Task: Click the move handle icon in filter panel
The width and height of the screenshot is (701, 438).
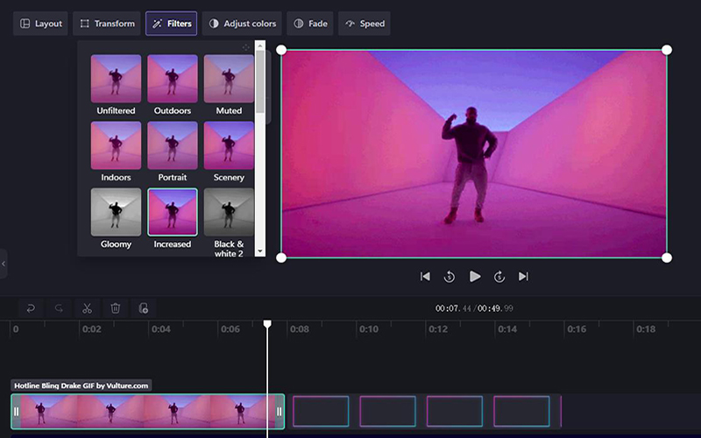Action: (246, 47)
